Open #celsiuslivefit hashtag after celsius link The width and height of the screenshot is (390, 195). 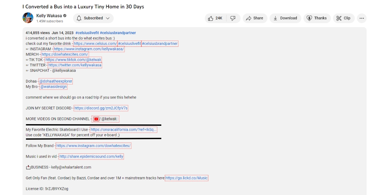click(x=129, y=44)
